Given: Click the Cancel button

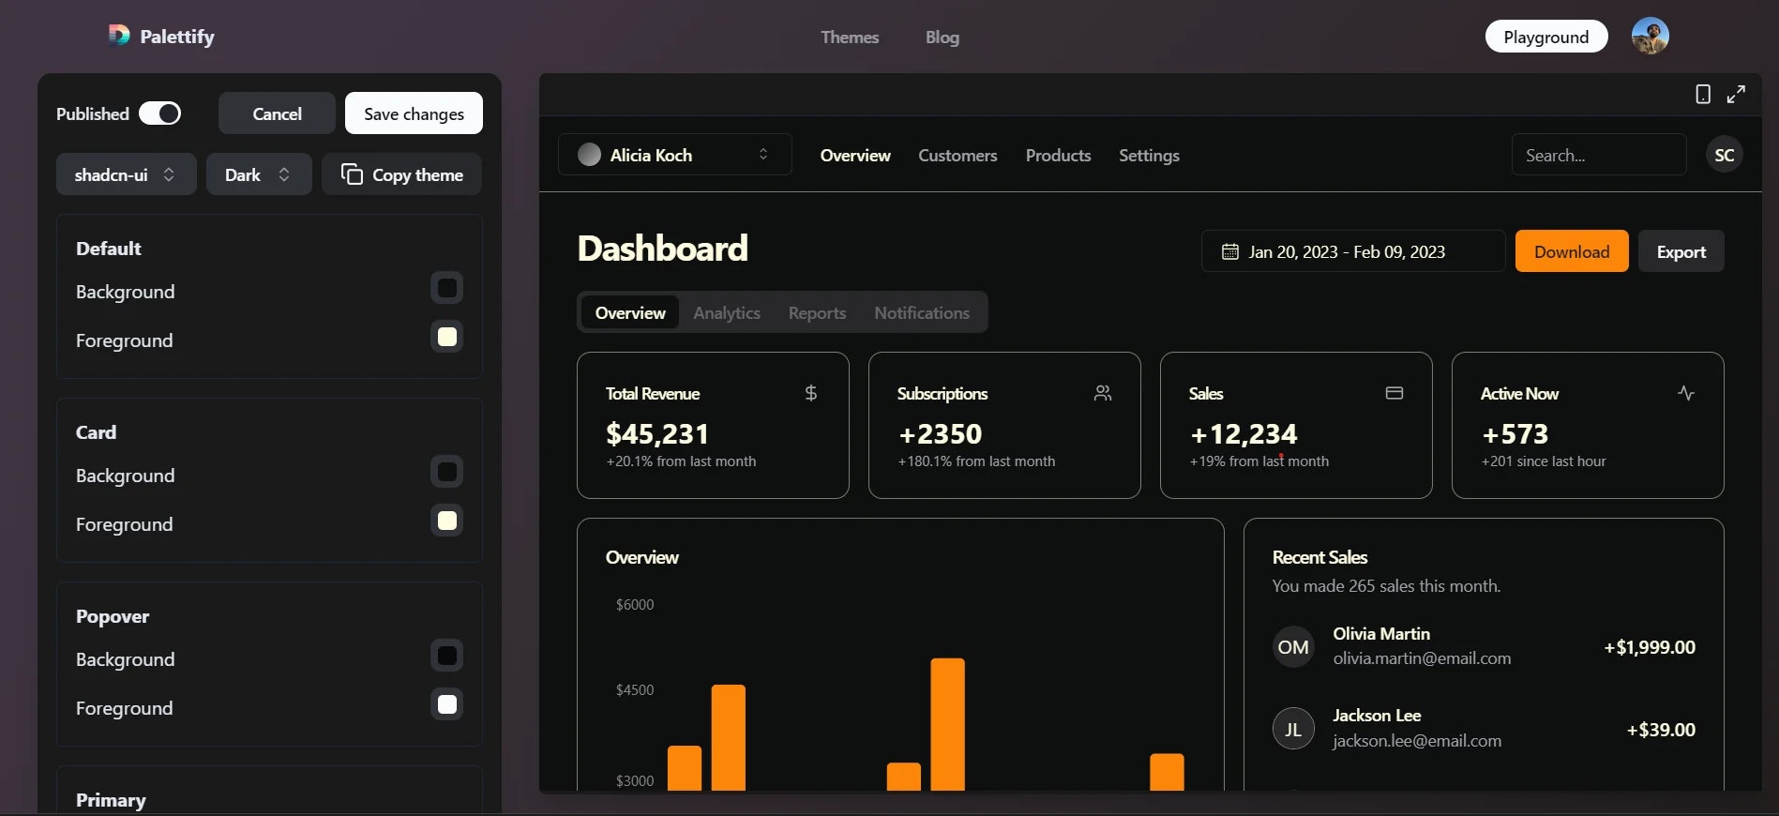Looking at the screenshot, I should pos(277,113).
